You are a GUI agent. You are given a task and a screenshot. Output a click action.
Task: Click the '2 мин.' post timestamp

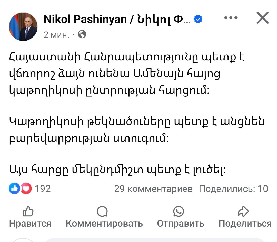(56, 35)
